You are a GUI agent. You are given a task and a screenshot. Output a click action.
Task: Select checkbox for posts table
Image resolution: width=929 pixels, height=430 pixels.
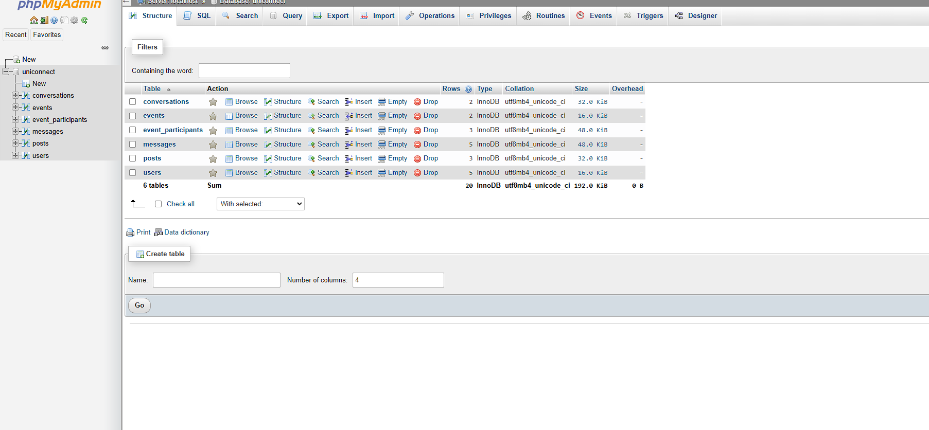(133, 158)
